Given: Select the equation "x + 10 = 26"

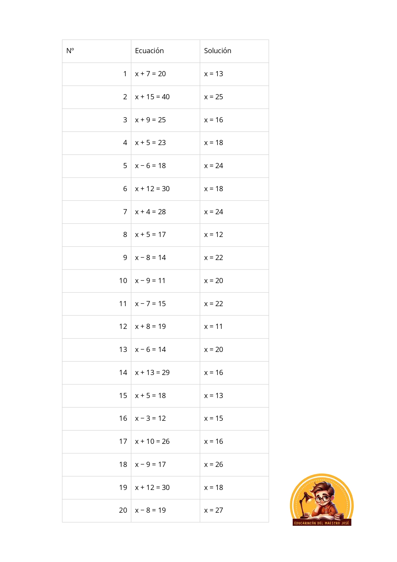Looking at the screenshot, I should coord(152,442).
